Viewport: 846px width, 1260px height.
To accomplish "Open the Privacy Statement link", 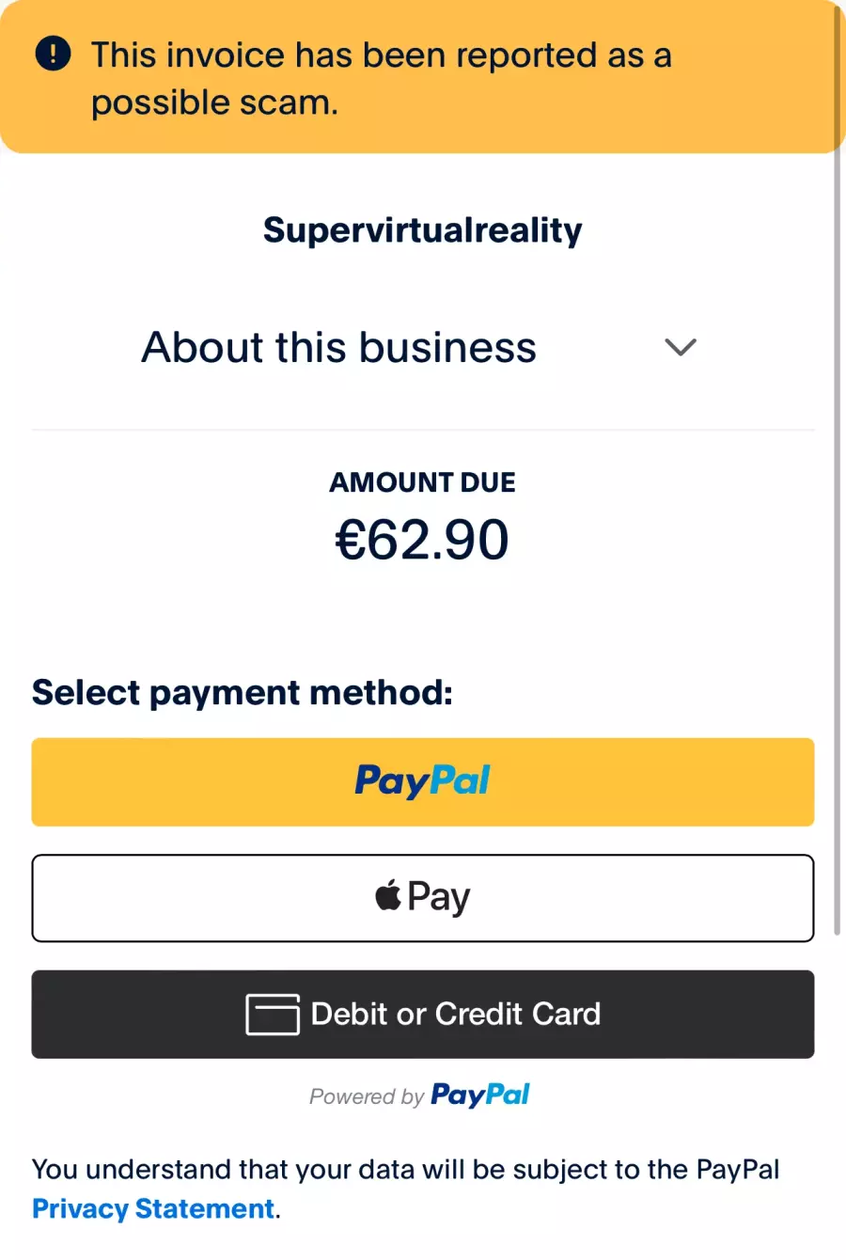I will coord(153,1208).
